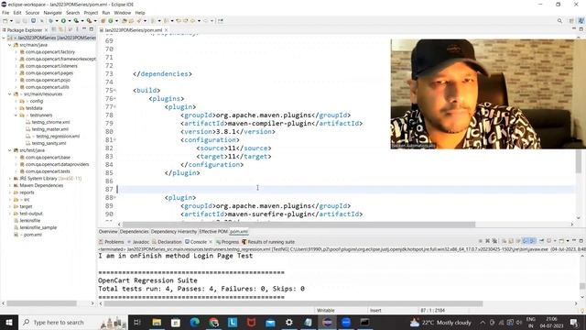Viewport: 586px width, 330px height.
Task: Open the Run button dropdown arrow
Action: (70, 21)
